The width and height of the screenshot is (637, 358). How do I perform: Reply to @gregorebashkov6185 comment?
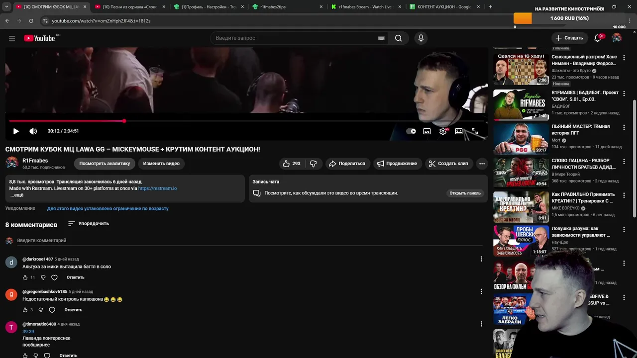coord(73,310)
